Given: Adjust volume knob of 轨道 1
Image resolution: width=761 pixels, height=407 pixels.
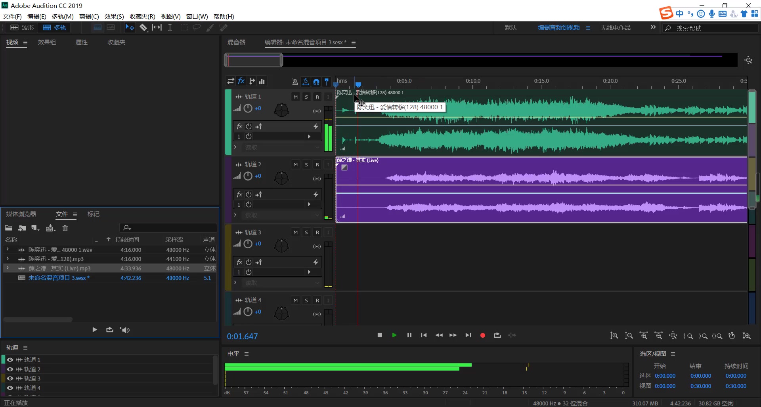Looking at the screenshot, I should click(x=248, y=108).
